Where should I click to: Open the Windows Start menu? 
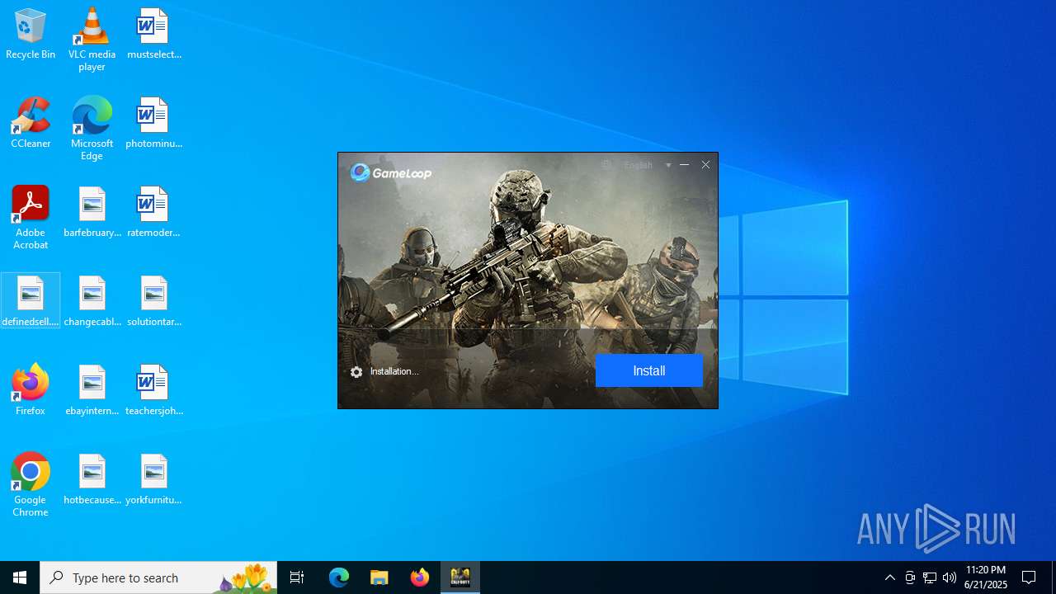click(x=20, y=577)
